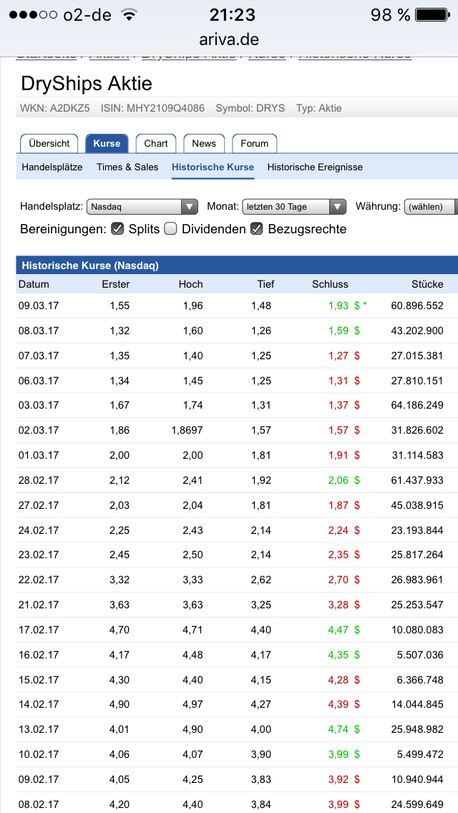Switch to the Übersicht tab
Image resolution: width=458 pixels, height=813 pixels.
(x=49, y=143)
